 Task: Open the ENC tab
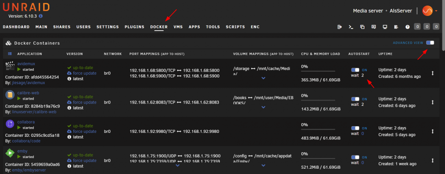pos(255,27)
